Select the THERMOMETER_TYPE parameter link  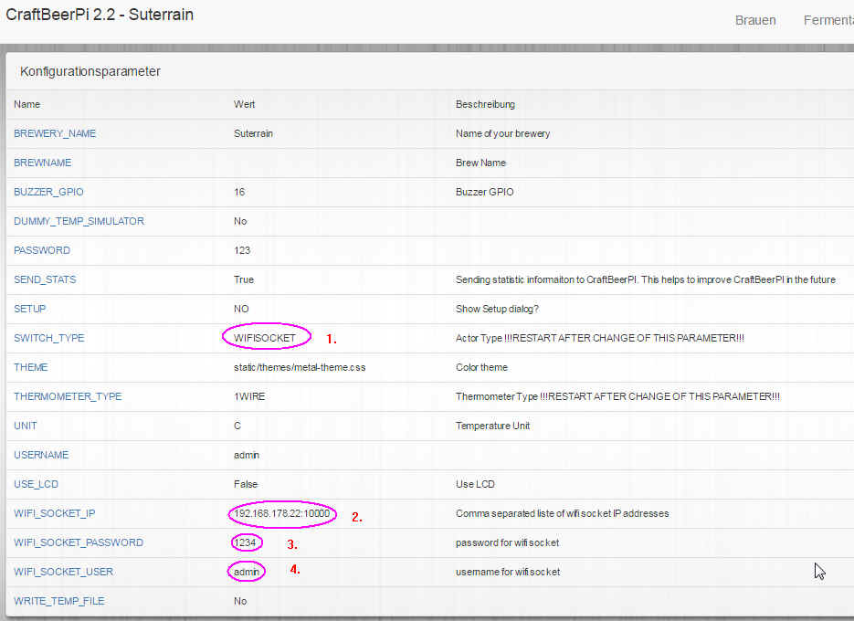(68, 396)
